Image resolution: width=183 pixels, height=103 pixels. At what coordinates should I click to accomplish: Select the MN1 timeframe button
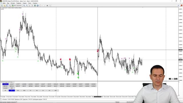[56, 90]
